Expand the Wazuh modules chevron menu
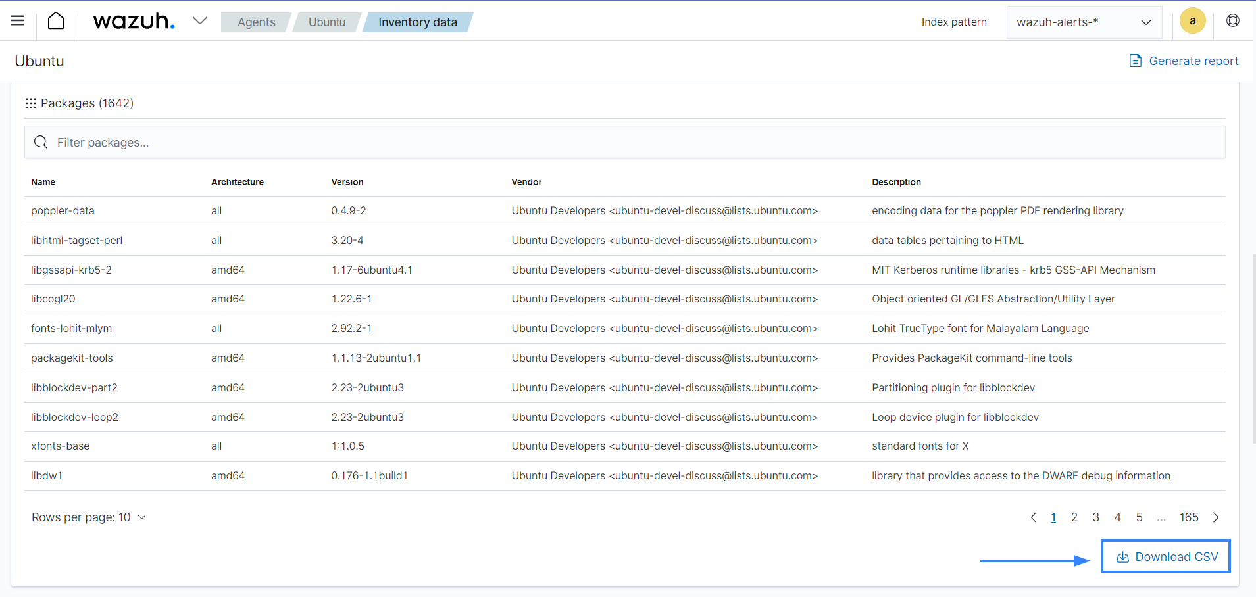The width and height of the screenshot is (1256, 597). 200,21
